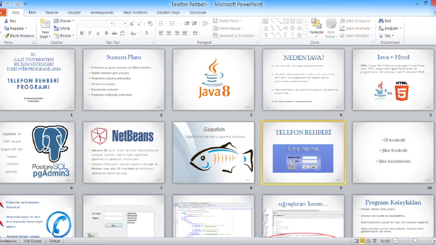The height and width of the screenshot is (245, 436).
Task: Open the Slayt Gösterisi tab
Action: 135,13
